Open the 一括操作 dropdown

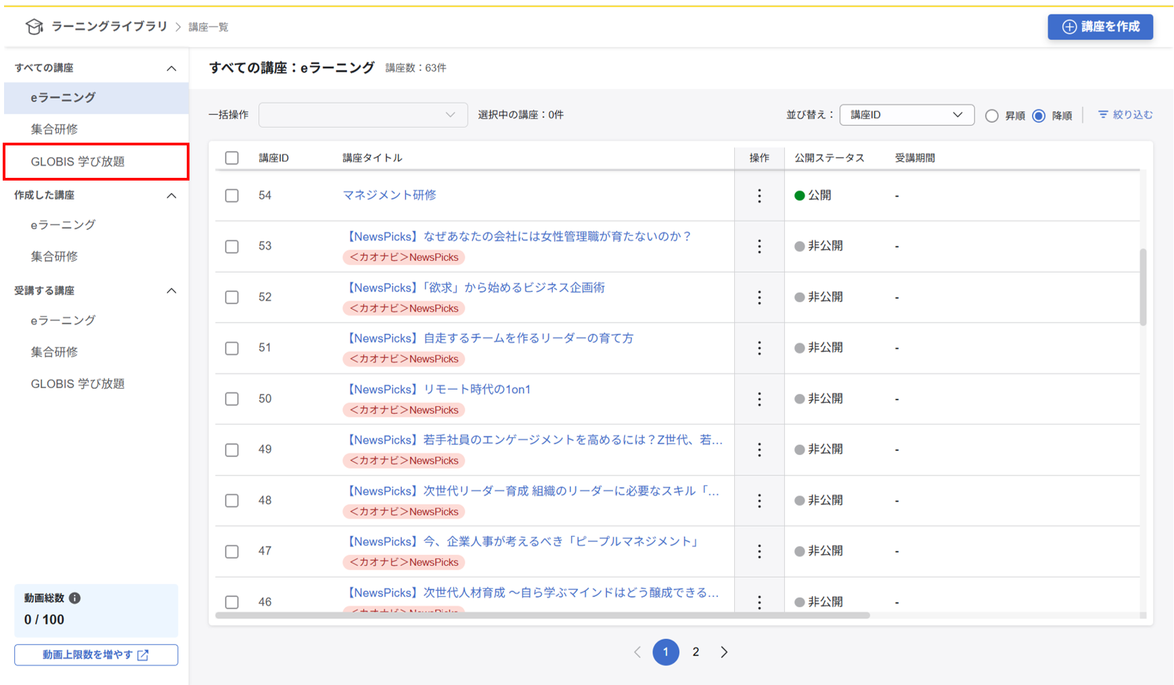pos(363,114)
